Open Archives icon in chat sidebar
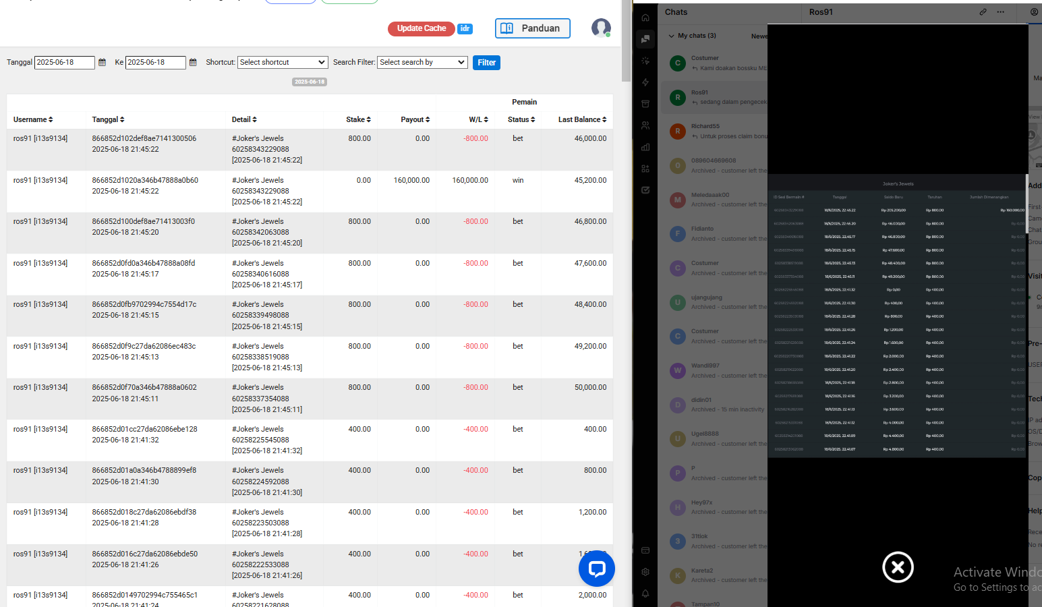 point(645,104)
